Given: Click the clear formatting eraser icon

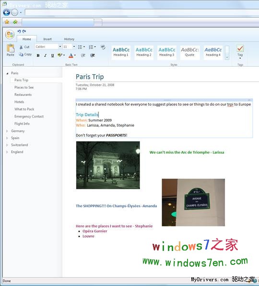Looking at the screenshot, I should 103,47.
